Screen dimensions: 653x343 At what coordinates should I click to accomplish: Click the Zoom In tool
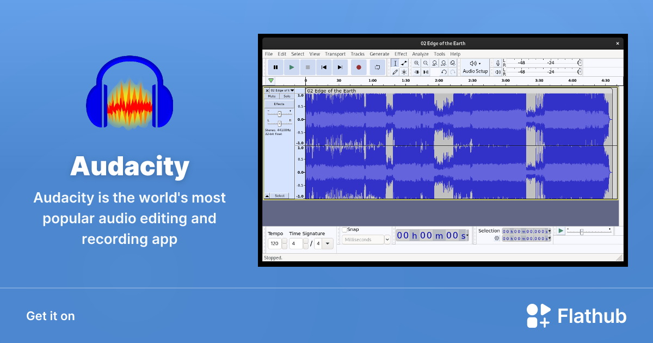click(x=416, y=63)
